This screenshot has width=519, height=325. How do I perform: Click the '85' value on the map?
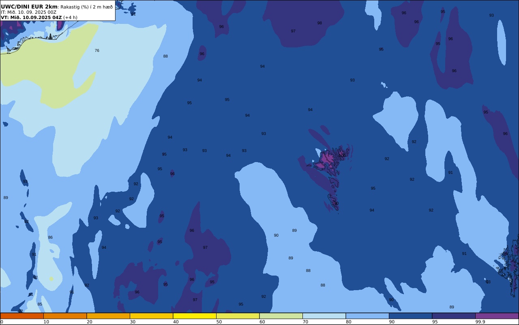[40, 304]
